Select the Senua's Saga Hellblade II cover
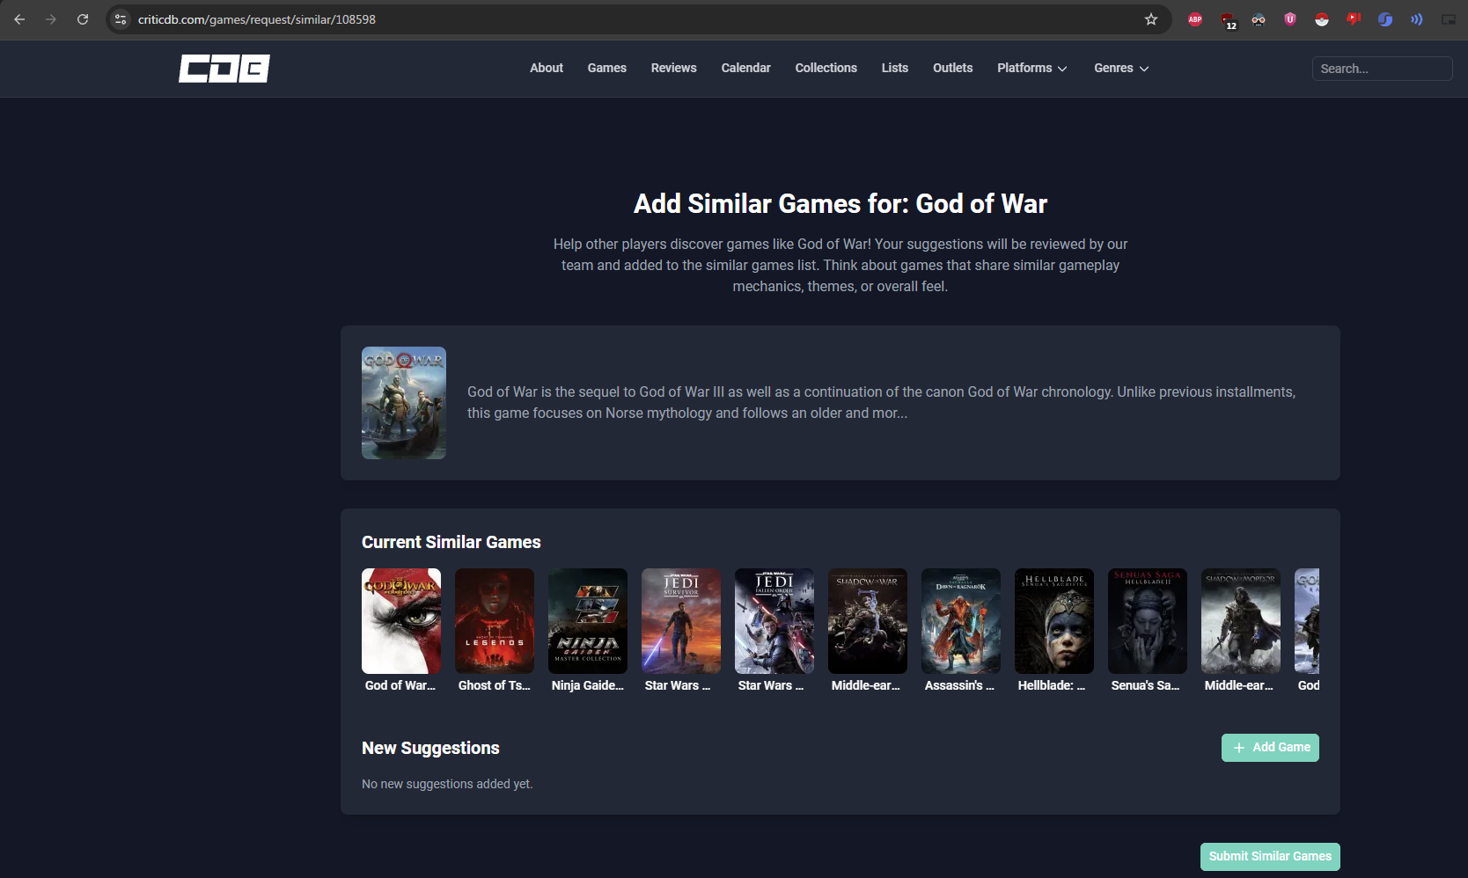 click(1148, 621)
